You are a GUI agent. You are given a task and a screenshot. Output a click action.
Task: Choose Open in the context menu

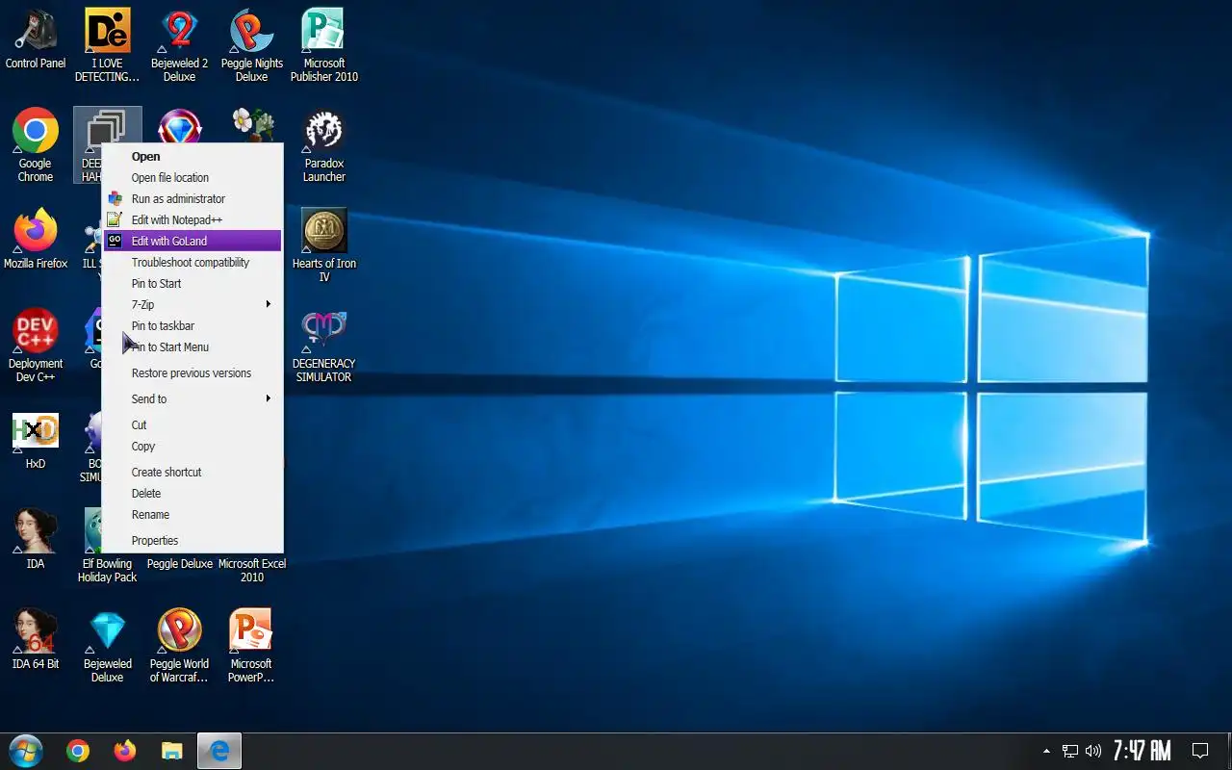coord(192,157)
